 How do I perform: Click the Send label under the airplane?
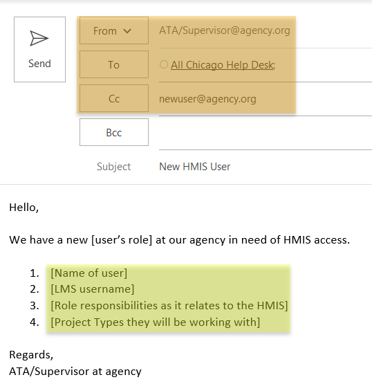pyautogui.click(x=39, y=64)
